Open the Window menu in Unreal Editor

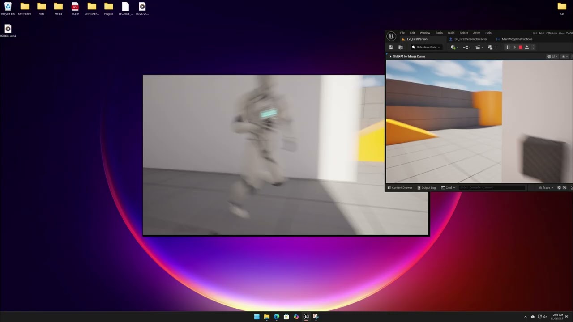click(x=425, y=33)
